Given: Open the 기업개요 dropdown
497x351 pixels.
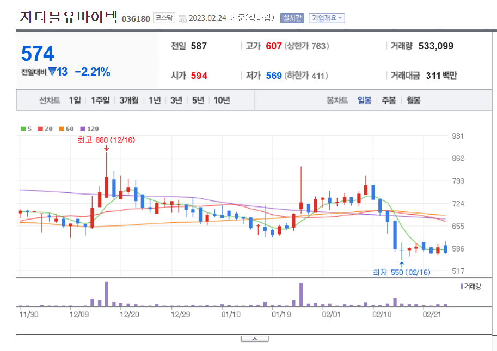Looking at the screenshot, I should [327, 18].
